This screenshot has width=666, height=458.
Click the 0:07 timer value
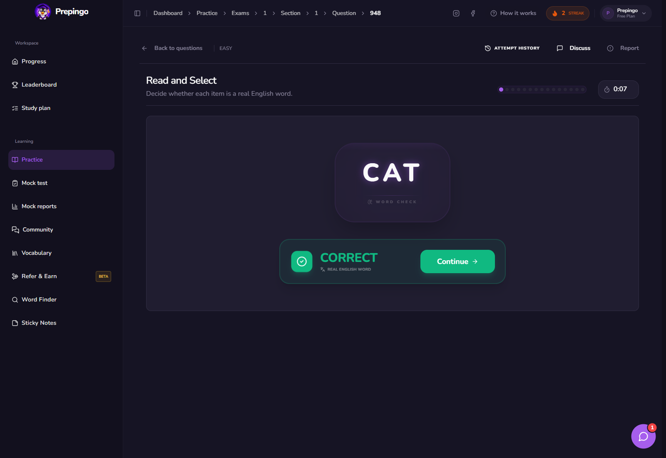click(620, 89)
